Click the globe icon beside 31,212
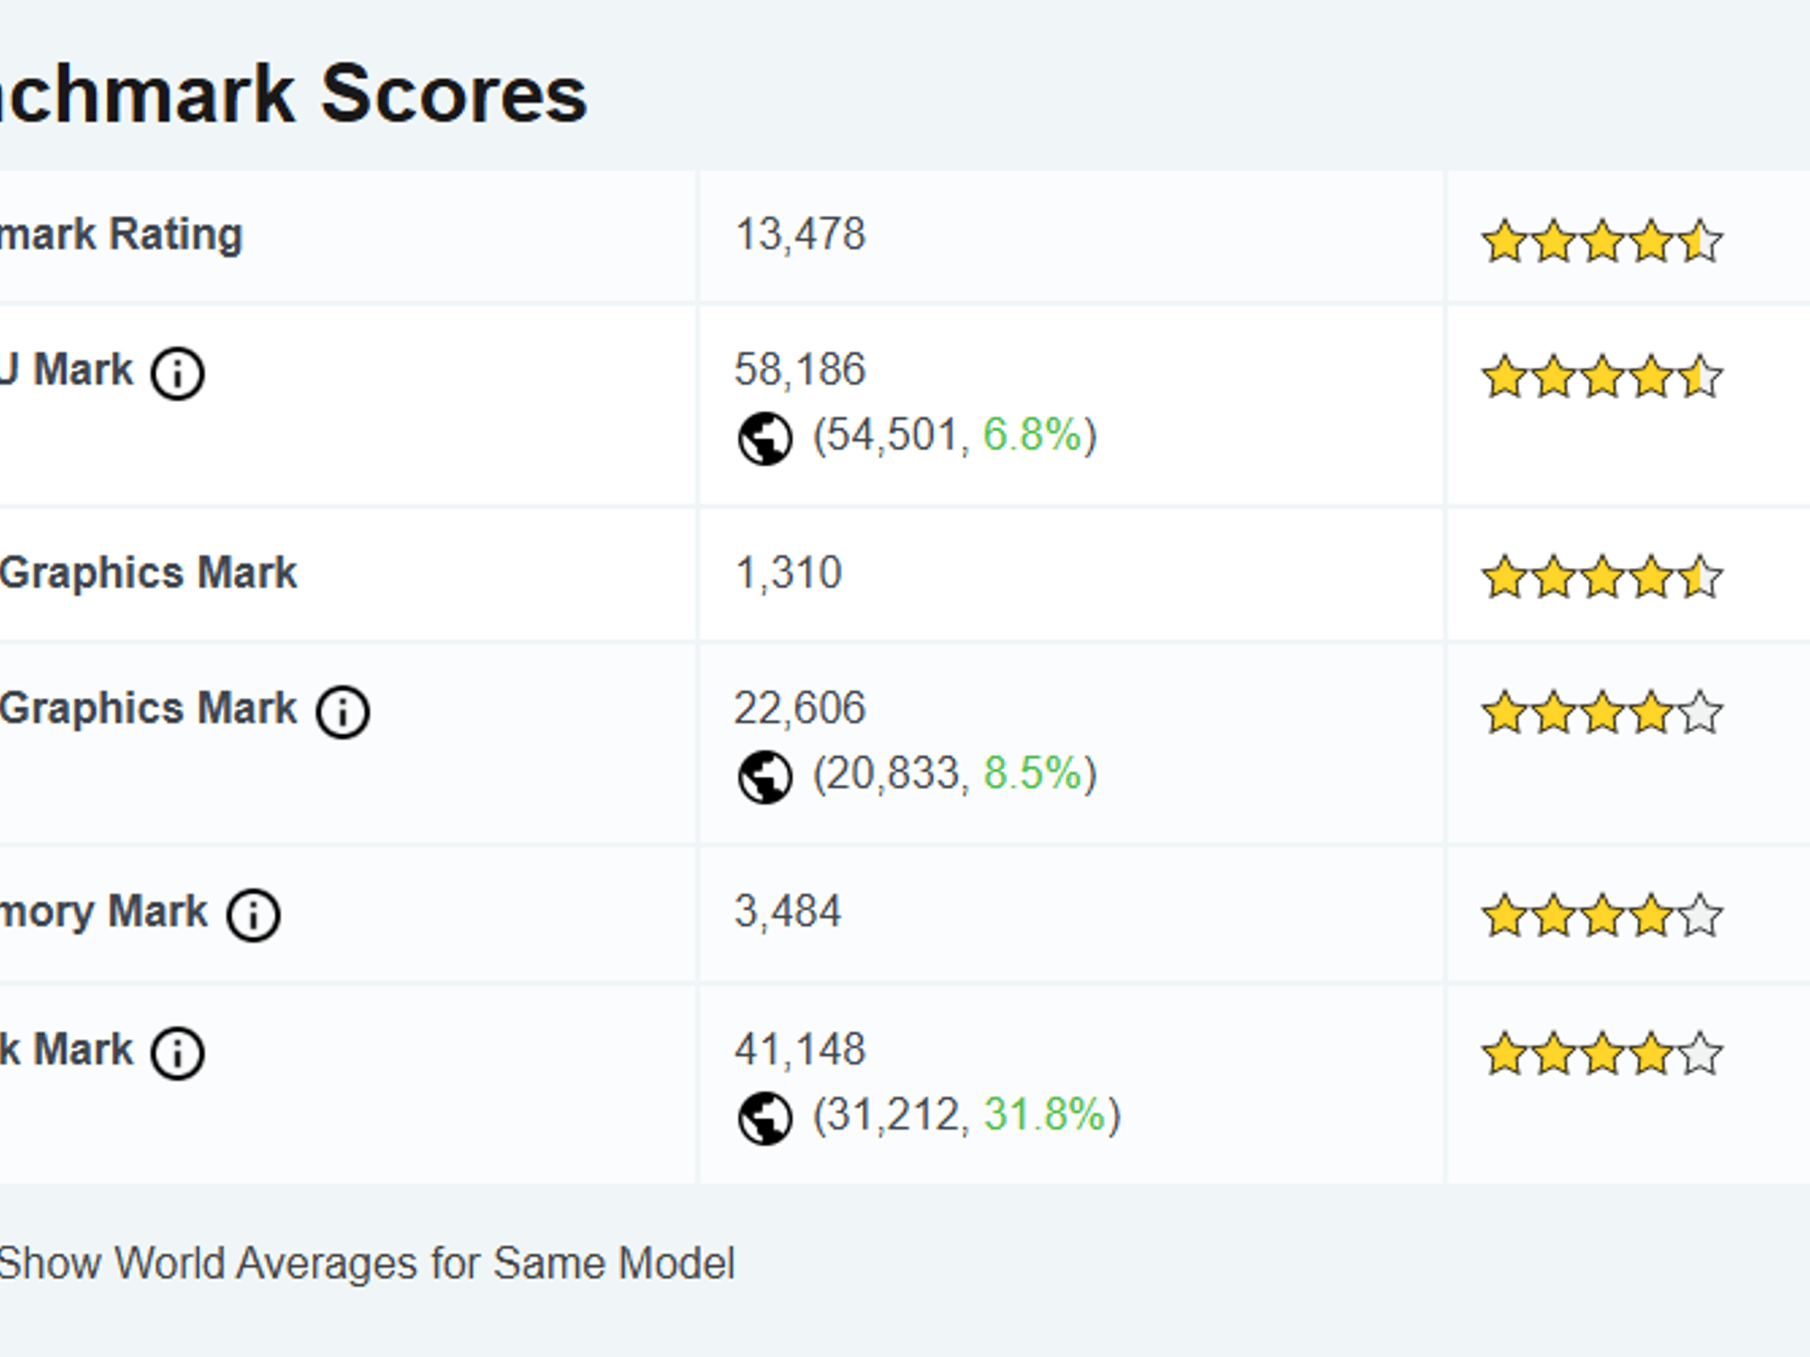This screenshot has width=1810, height=1357. pos(764,1118)
